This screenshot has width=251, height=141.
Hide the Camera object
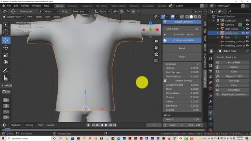[x=247, y=25]
